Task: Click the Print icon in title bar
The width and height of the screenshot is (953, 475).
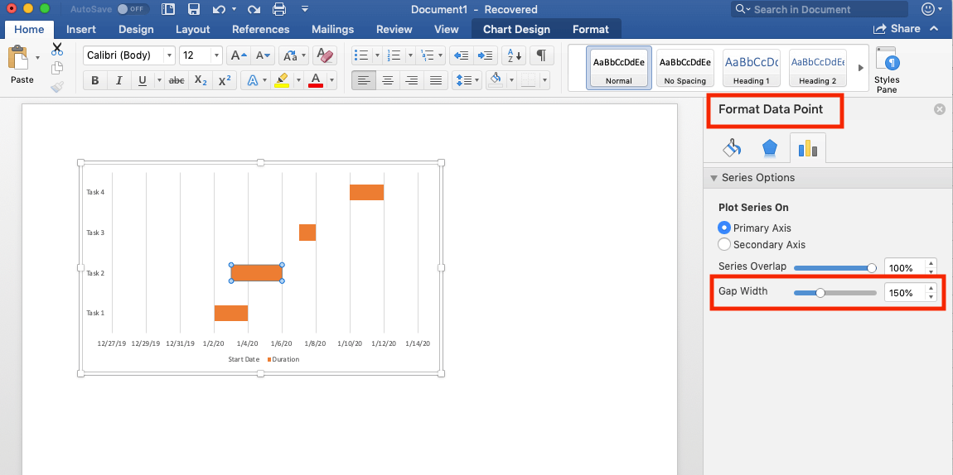Action: [x=279, y=10]
